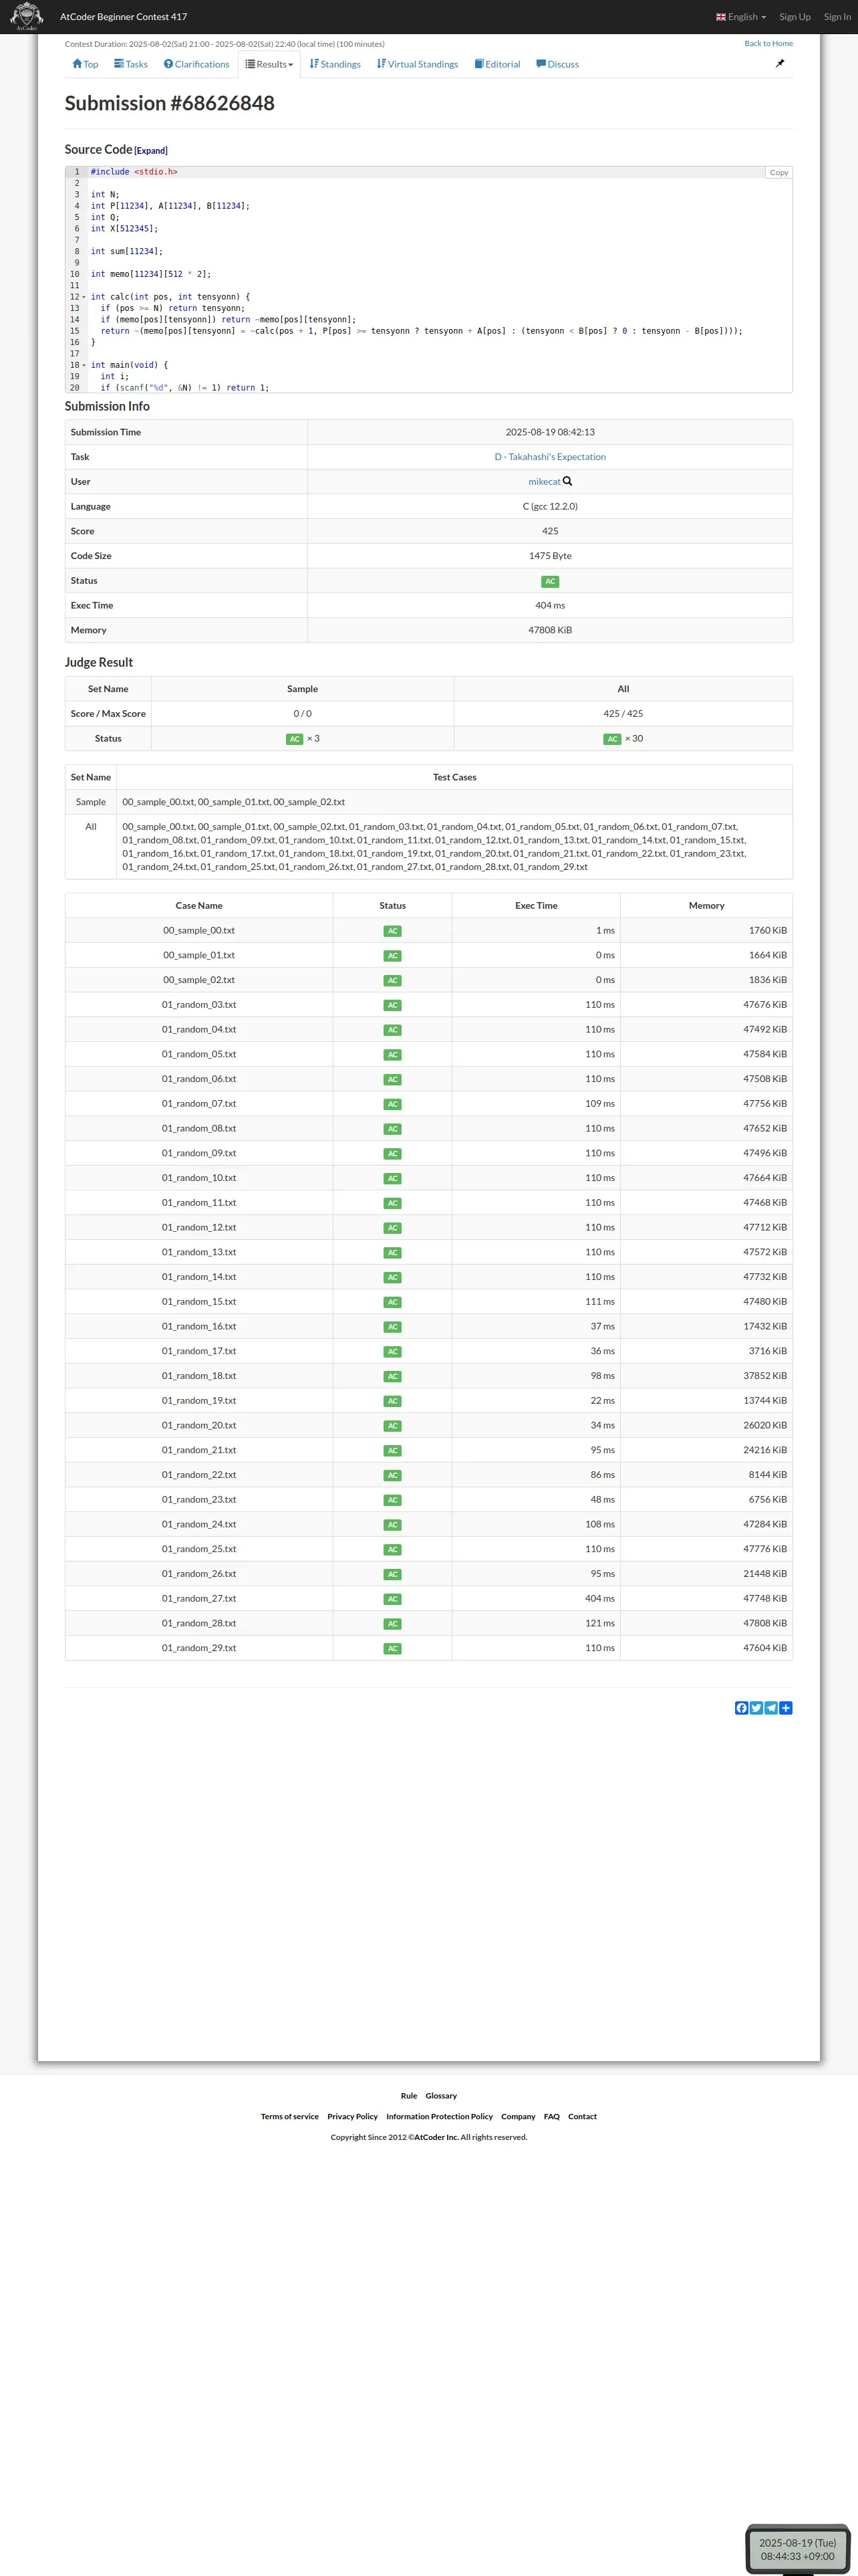The image size is (858, 2576).
Task: Open the English language dropdown
Action: [x=741, y=17]
